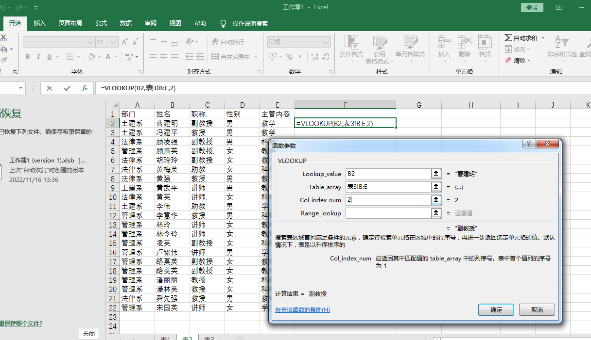Select cell containing 曹建明
The width and height of the screenshot is (591, 340).
point(172,123)
